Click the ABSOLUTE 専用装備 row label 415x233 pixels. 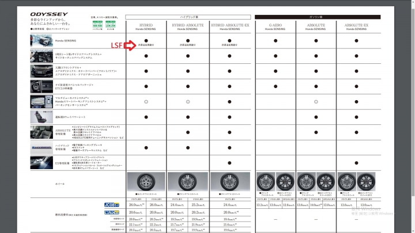[x=63, y=132]
